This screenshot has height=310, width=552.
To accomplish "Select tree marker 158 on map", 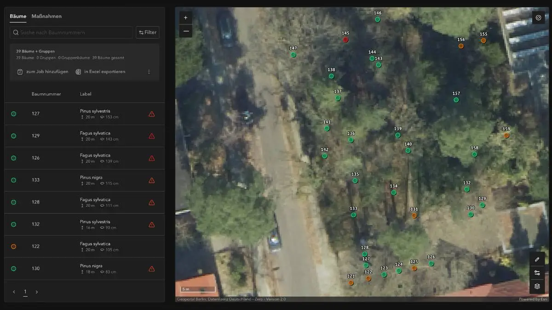I will click(x=475, y=154).
